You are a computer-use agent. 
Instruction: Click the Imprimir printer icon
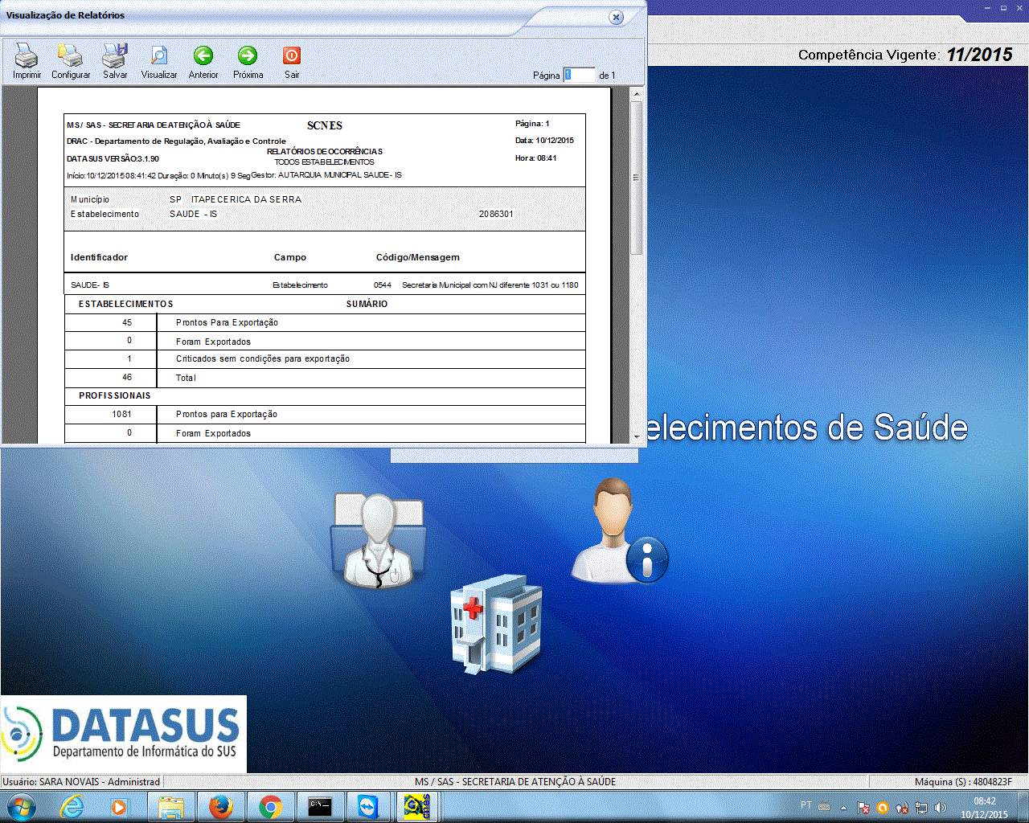click(27, 56)
